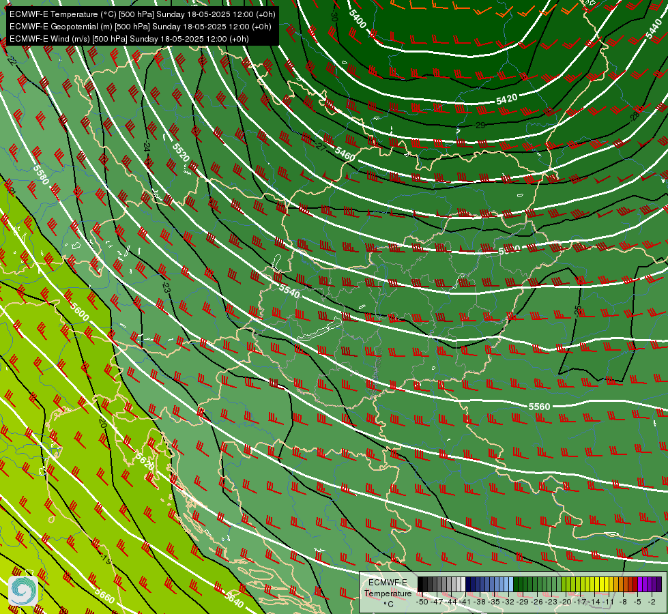Click the 5400 geopotential contour label
668x614 pixels.
point(357,18)
